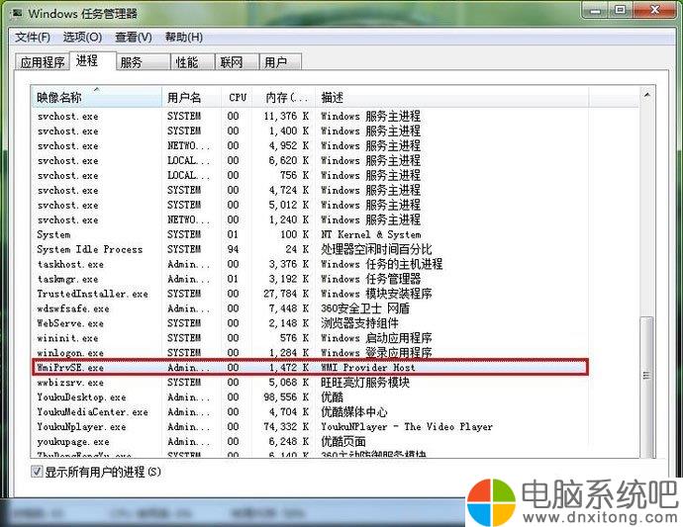The width and height of the screenshot is (683, 527).
Task: Select svchost.exe row using 756 K
Action: click(309, 175)
